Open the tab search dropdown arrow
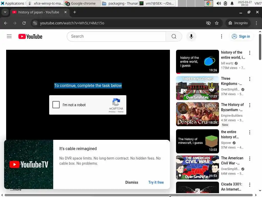This screenshot has width=262, height=197. [5, 12]
